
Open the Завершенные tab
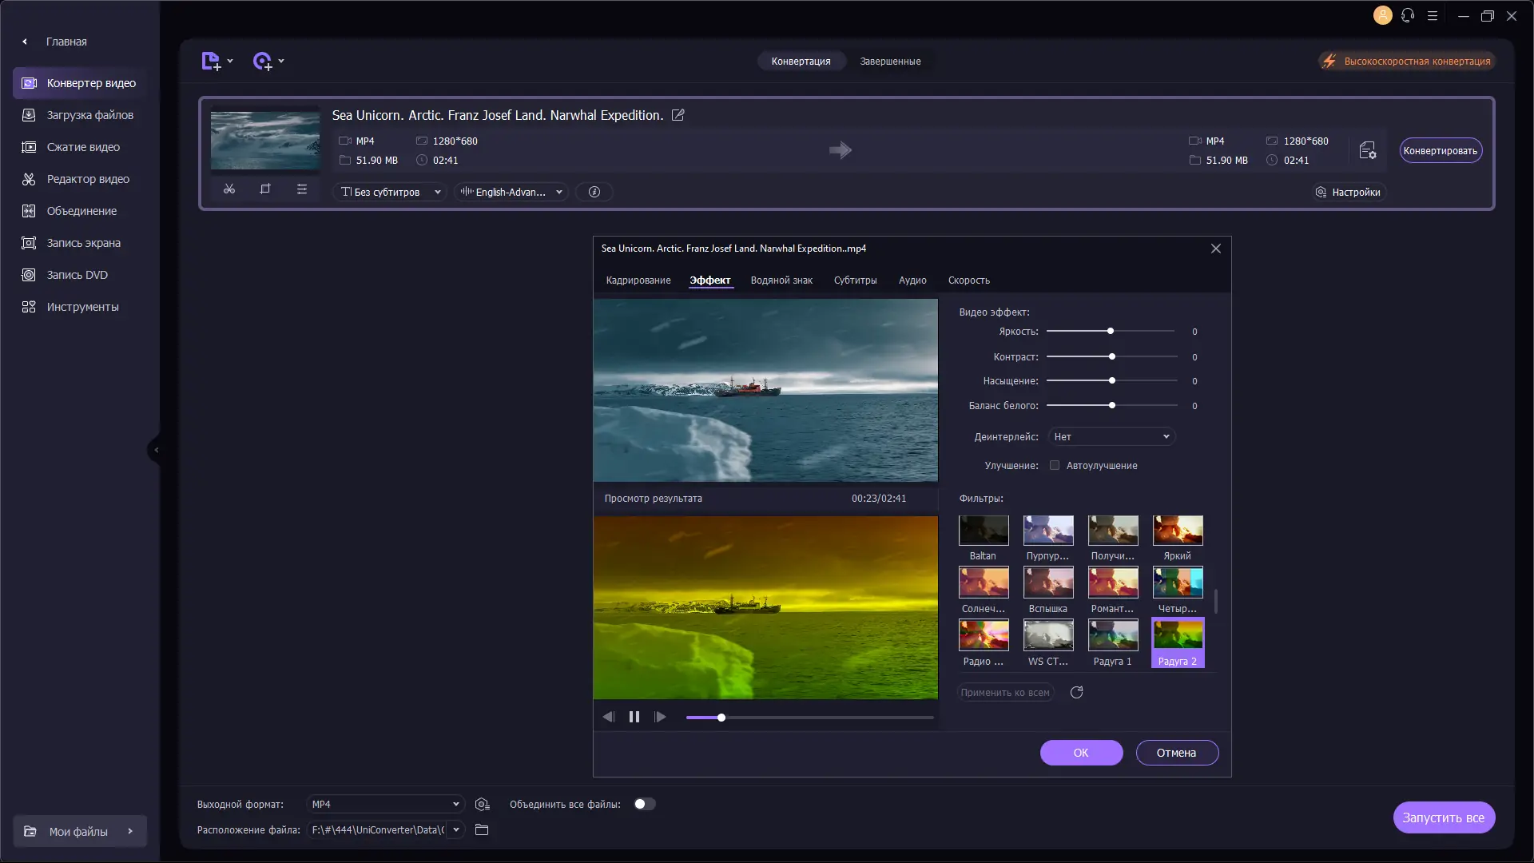tap(890, 61)
